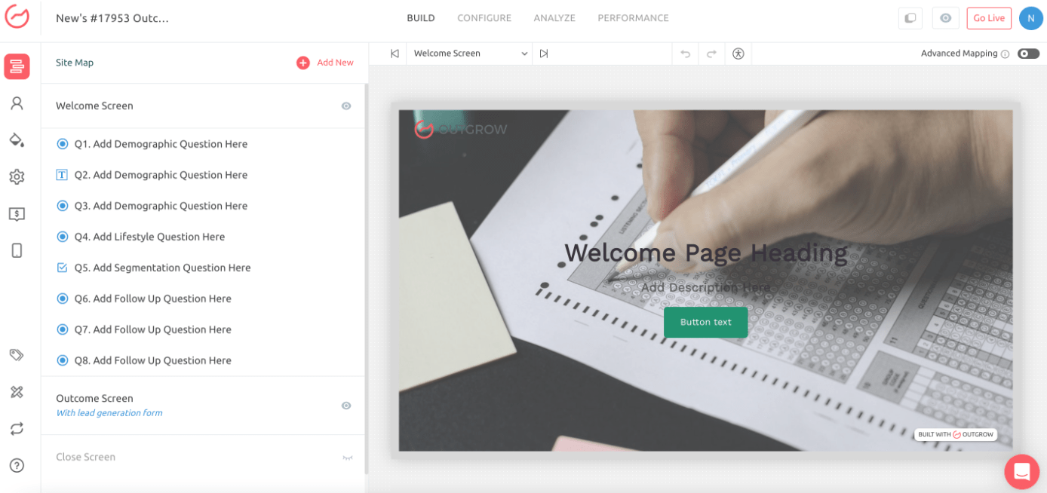Toggle the Advanced Mapping switch
This screenshot has width=1047, height=493.
coord(1028,54)
